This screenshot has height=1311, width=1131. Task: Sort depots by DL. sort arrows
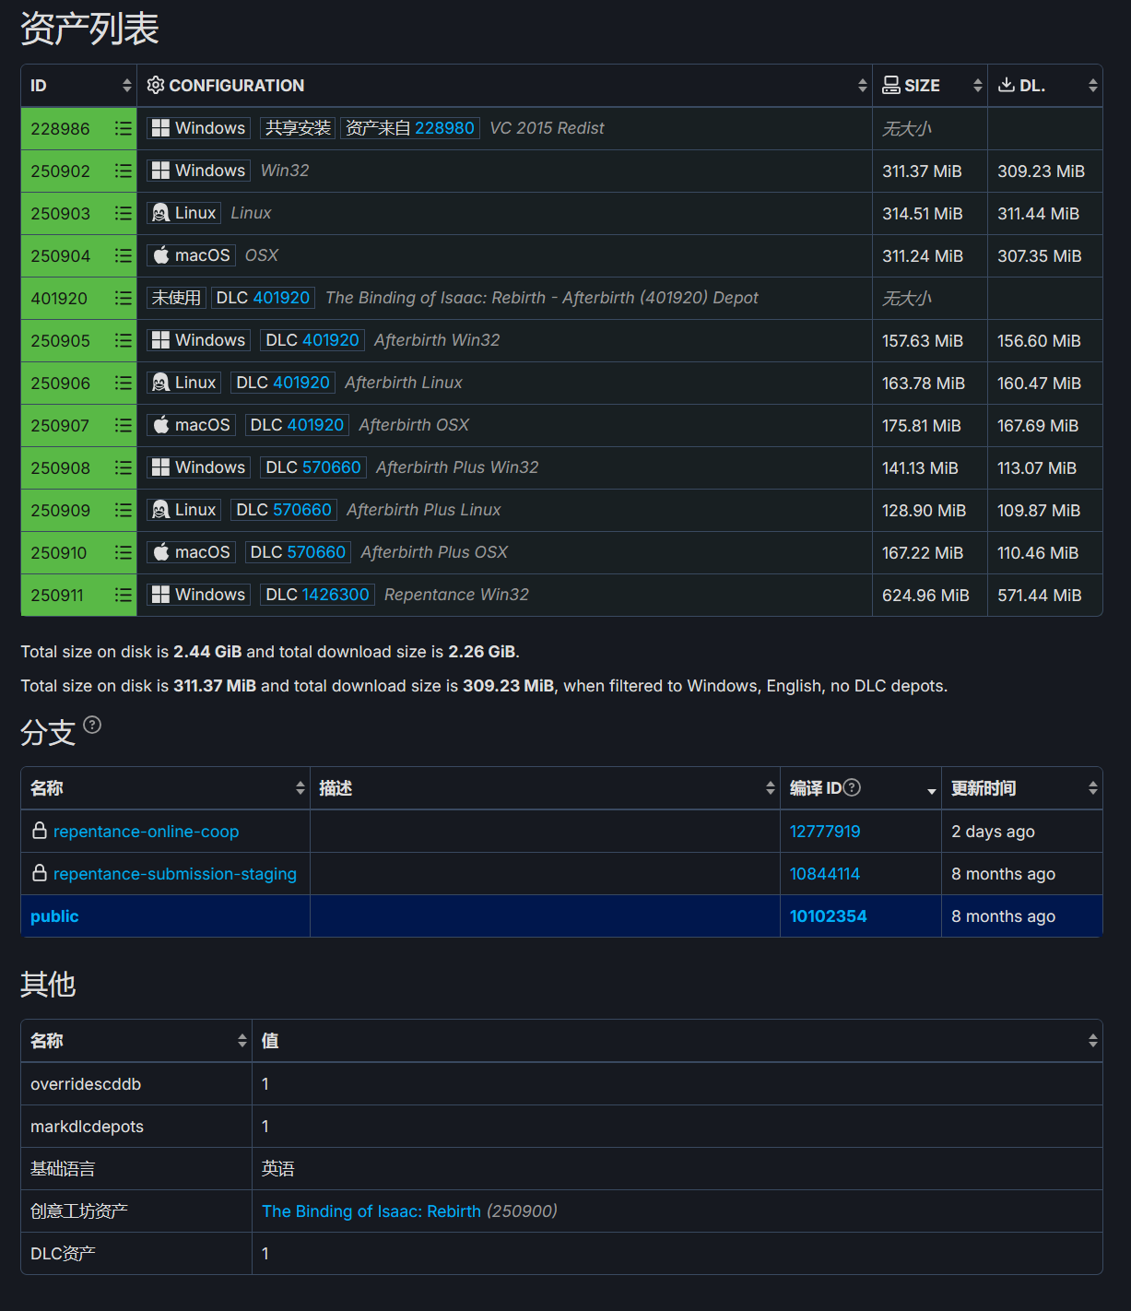coord(1093,86)
